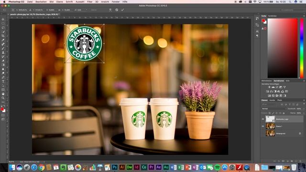Open Safari from the Dock
This screenshot has height=172, width=306.
coord(34,167)
